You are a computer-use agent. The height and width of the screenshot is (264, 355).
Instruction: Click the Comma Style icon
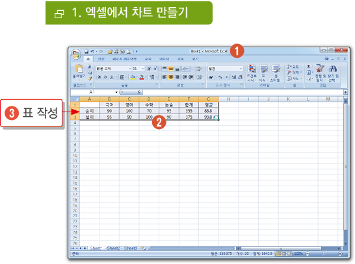tap(226, 77)
